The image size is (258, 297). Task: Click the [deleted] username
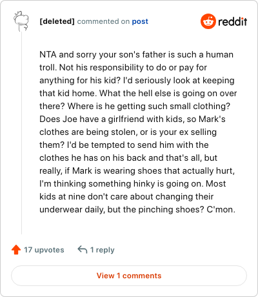coord(57,21)
